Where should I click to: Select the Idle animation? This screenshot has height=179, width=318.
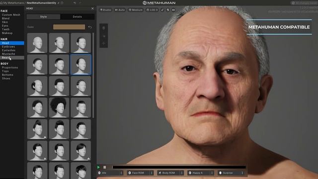[108, 173]
